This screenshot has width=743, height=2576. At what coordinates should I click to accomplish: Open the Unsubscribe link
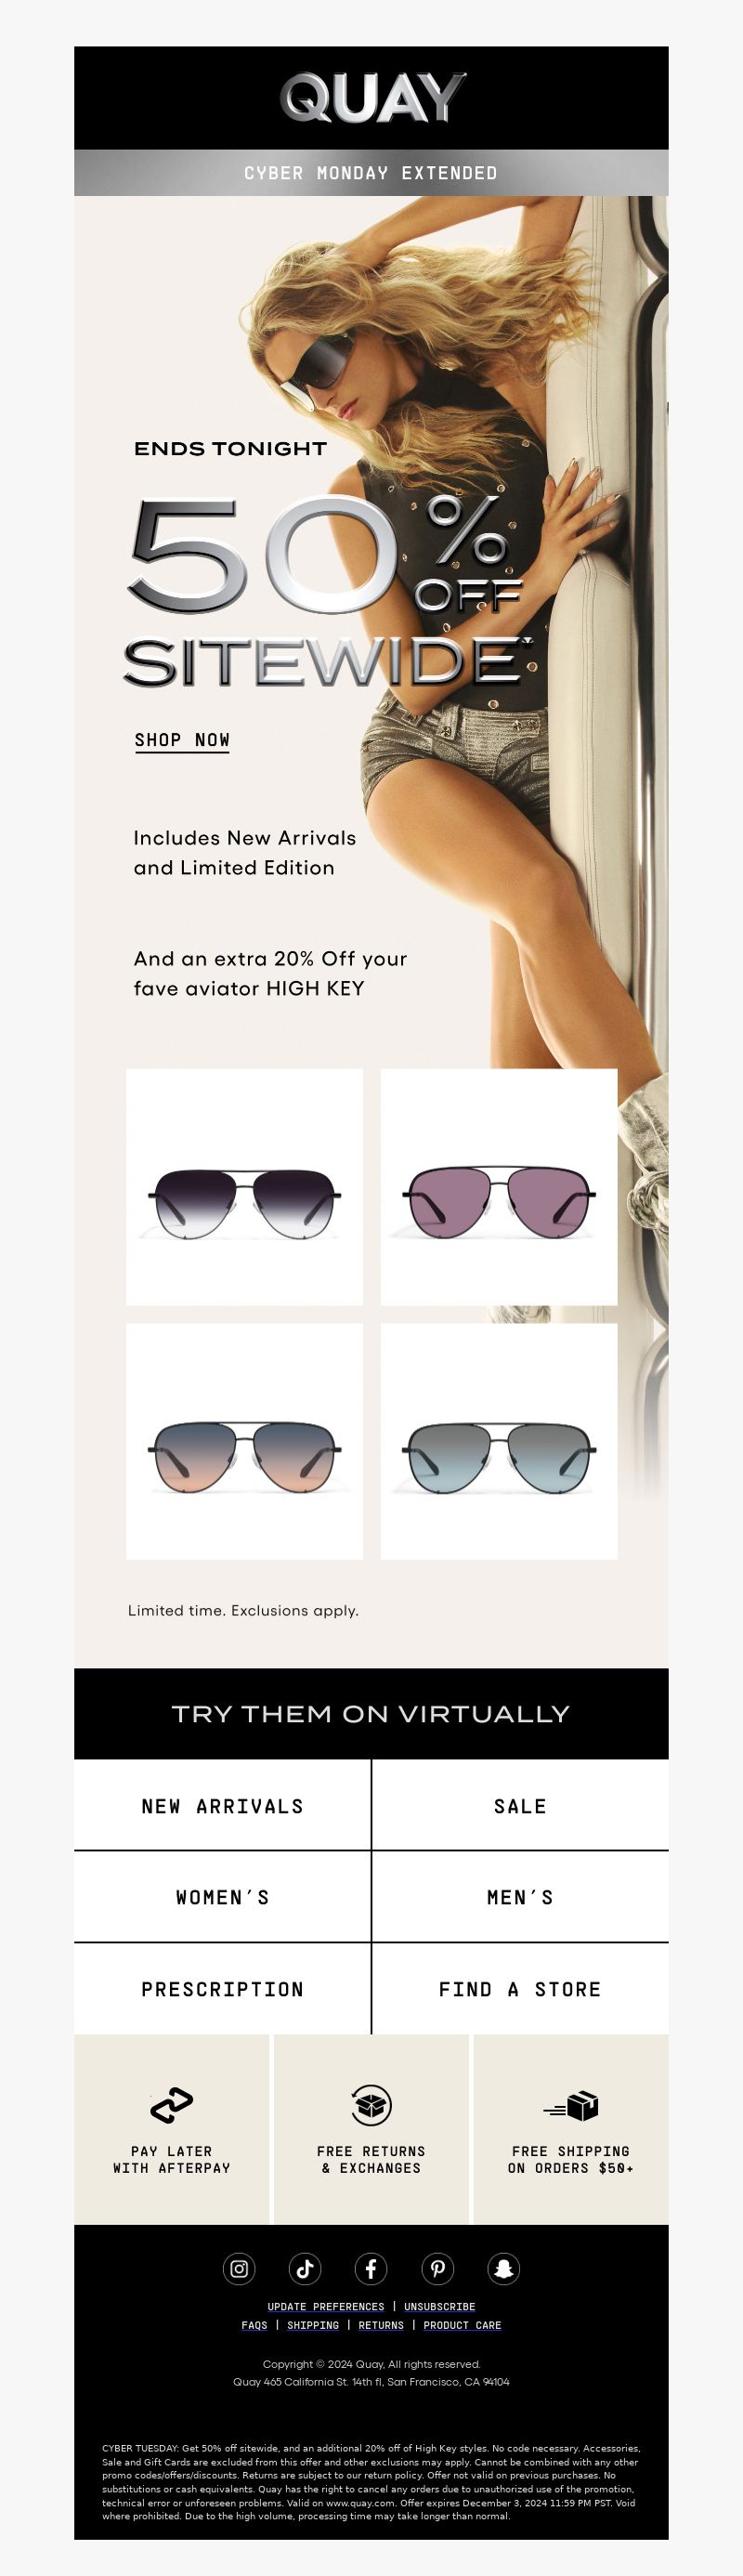(x=440, y=2307)
